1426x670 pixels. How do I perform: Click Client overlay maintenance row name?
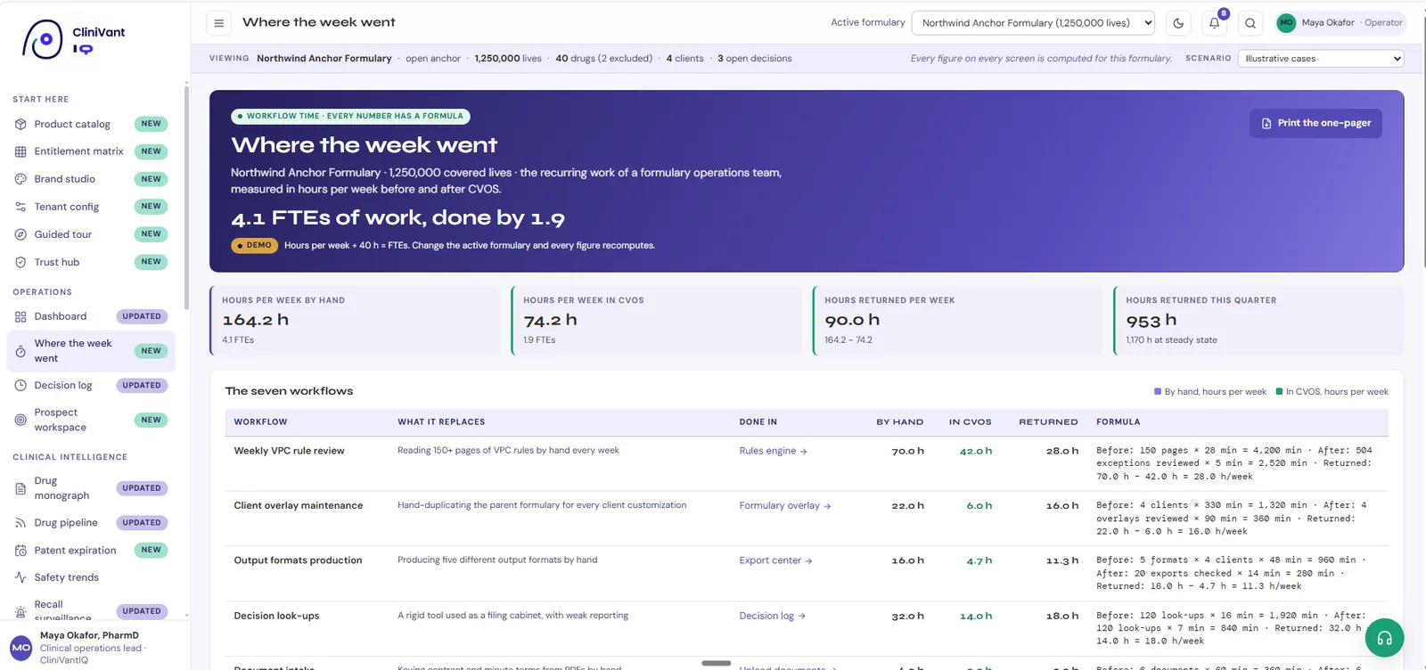(299, 506)
